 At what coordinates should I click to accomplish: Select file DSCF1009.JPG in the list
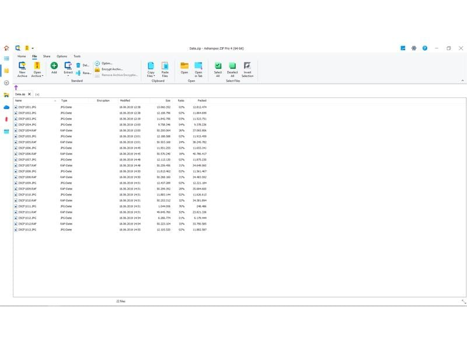click(27, 183)
